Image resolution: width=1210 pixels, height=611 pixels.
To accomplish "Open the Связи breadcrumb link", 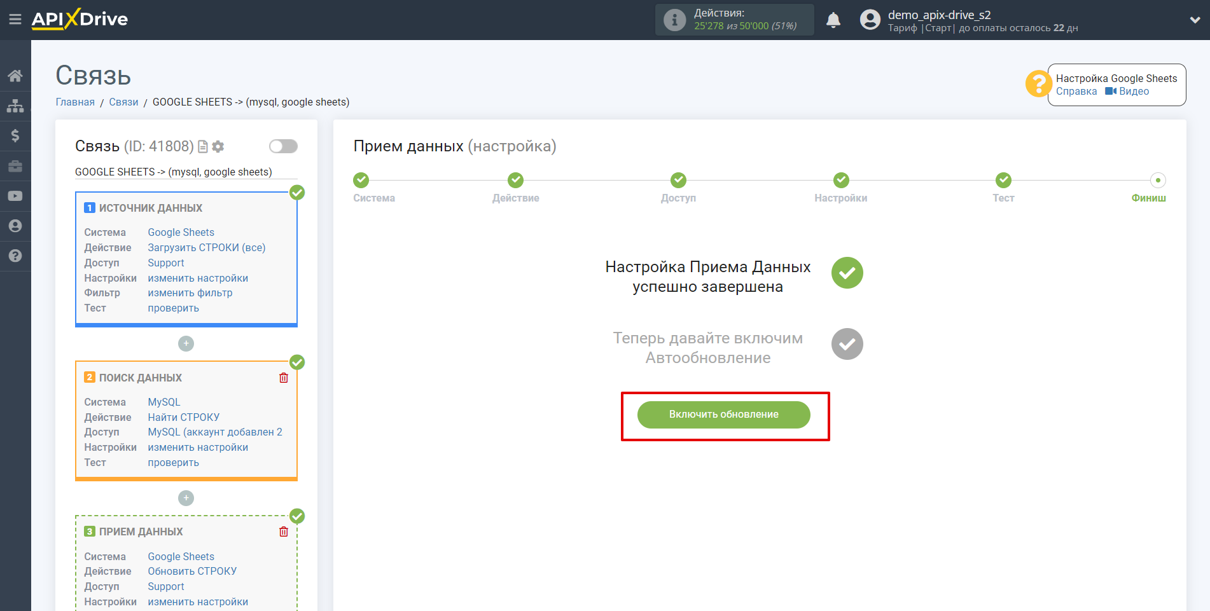I will 123,102.
